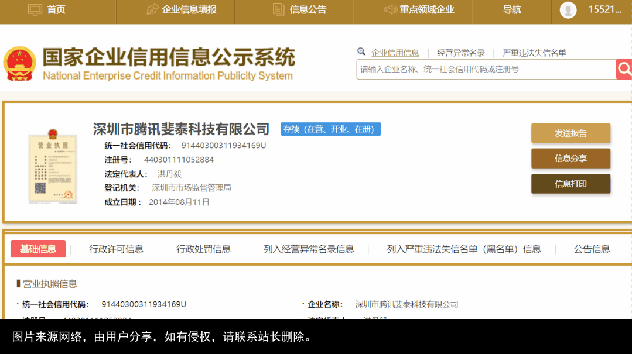Expand the user account 15521... menu
The image size is (632, 354).
(606, 9)
